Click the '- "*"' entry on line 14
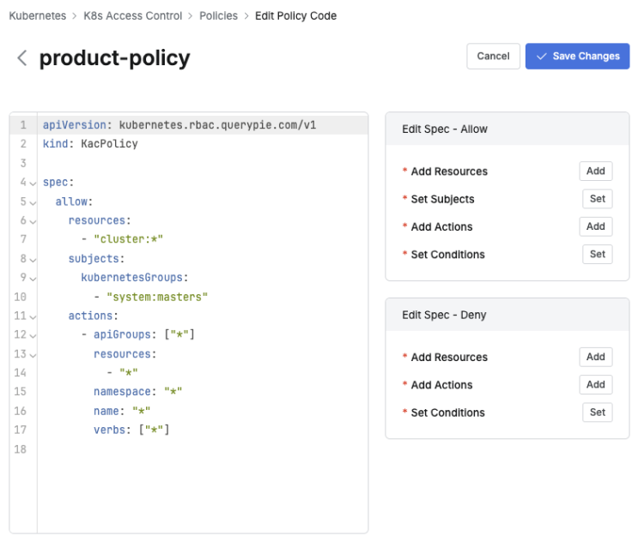Screen dimensions: 638x542 pyautogui.click(x=122, y=372)
